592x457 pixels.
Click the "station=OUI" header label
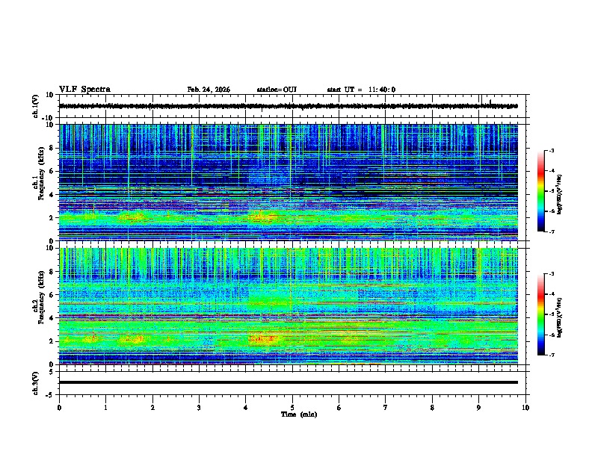[277, 90]
